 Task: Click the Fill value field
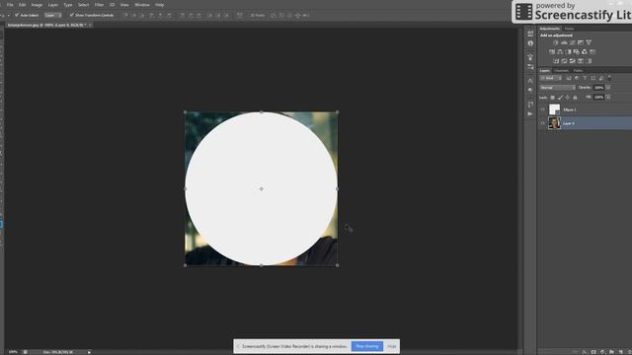point(599,98)
